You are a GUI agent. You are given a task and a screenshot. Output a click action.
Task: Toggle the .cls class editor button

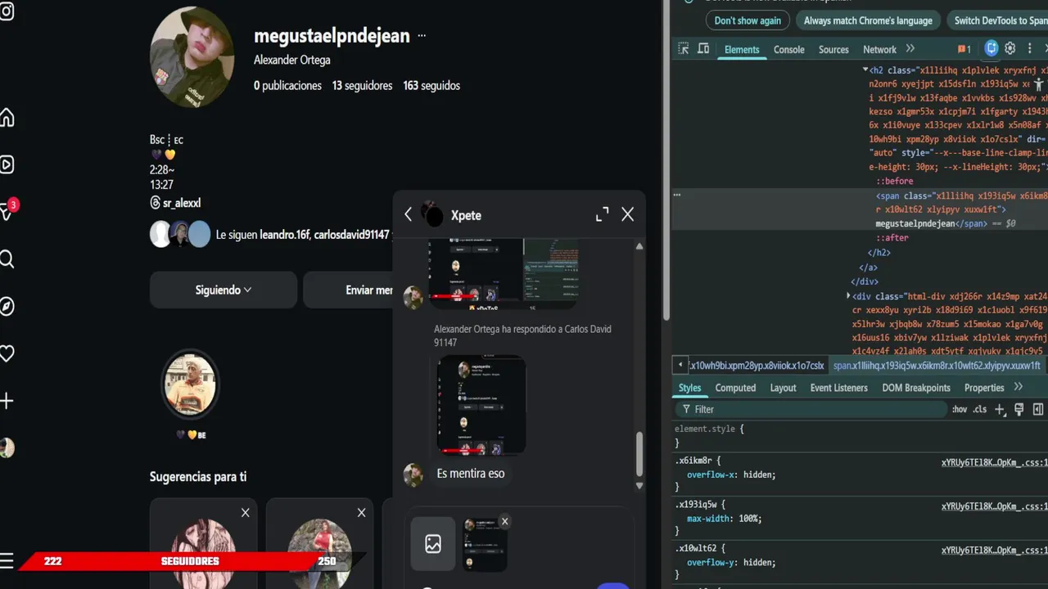[x=979, y=409]
